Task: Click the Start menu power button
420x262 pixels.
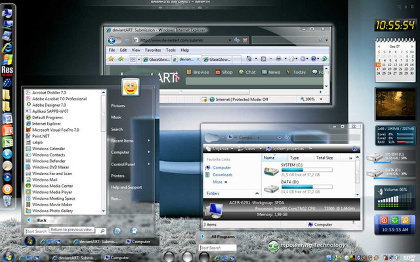Action: [x=117, y=231]
